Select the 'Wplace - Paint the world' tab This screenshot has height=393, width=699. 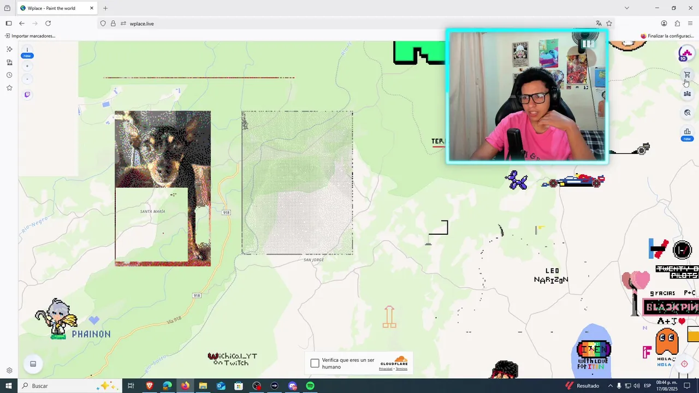[x=57, y=8]
